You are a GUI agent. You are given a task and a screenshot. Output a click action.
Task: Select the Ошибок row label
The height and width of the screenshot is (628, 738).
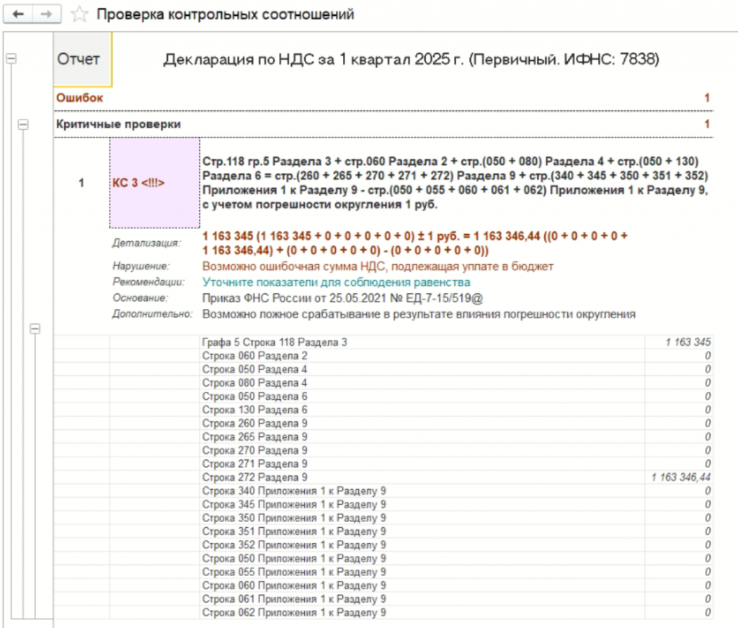click(79, 98)
